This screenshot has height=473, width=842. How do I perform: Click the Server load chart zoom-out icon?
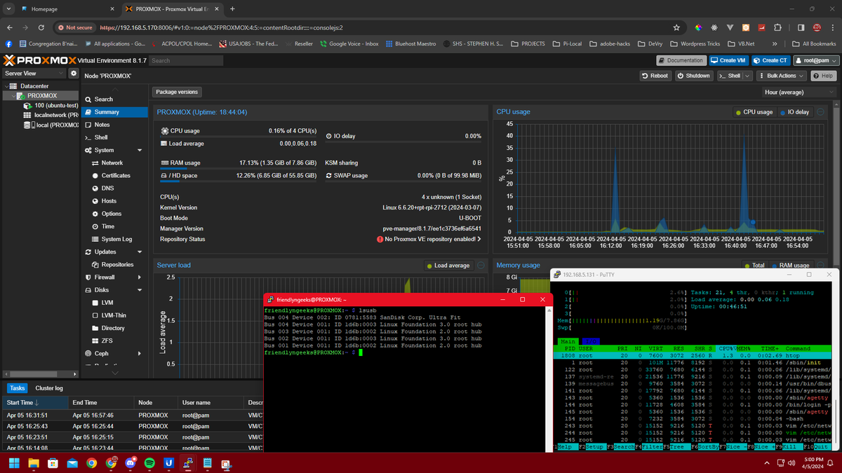[x=481, y=266]
